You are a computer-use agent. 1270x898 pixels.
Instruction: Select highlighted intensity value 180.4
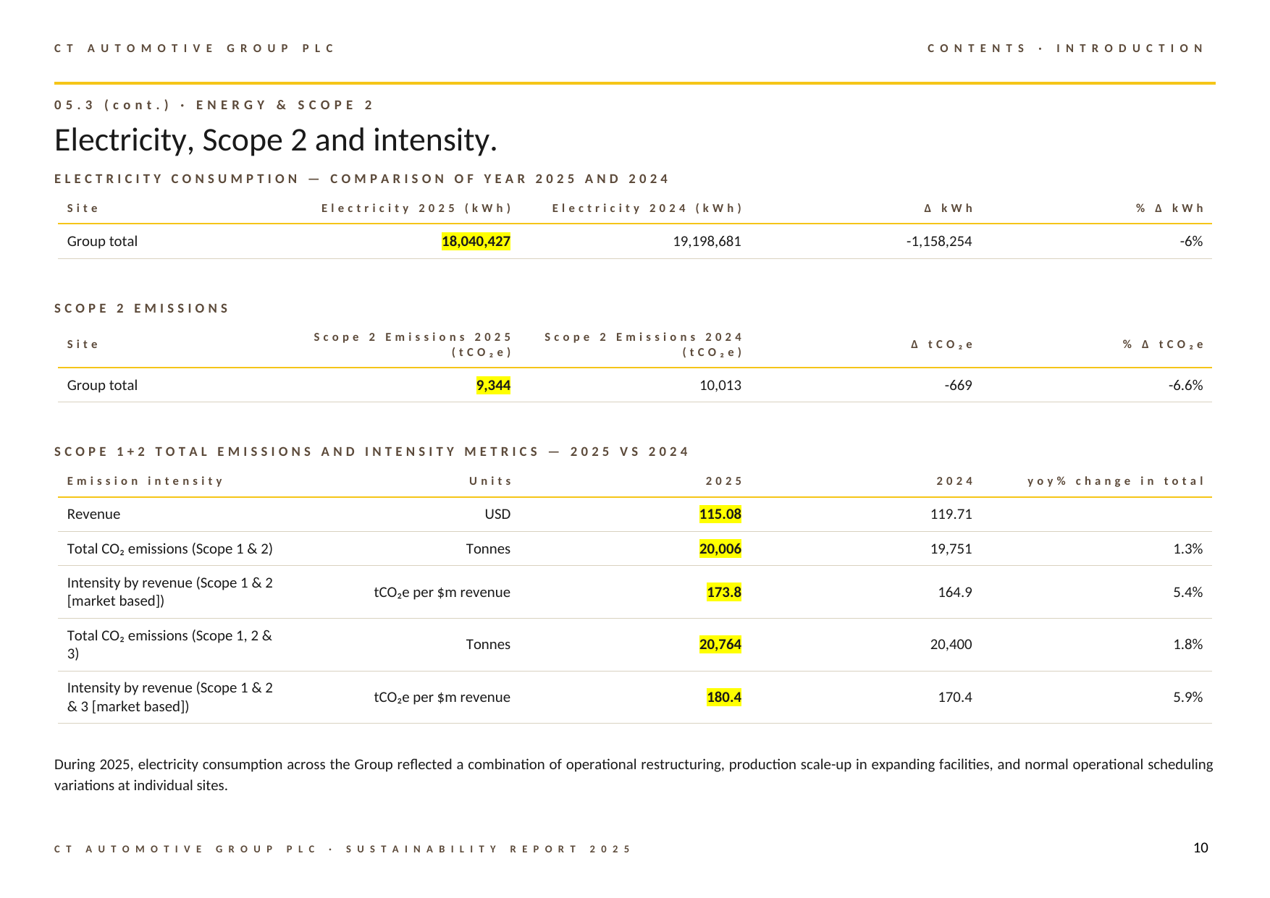coord(723,698)
